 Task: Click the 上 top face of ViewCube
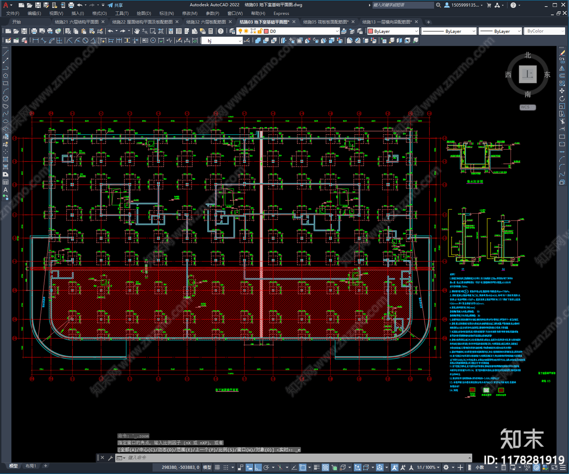(528, 74)
